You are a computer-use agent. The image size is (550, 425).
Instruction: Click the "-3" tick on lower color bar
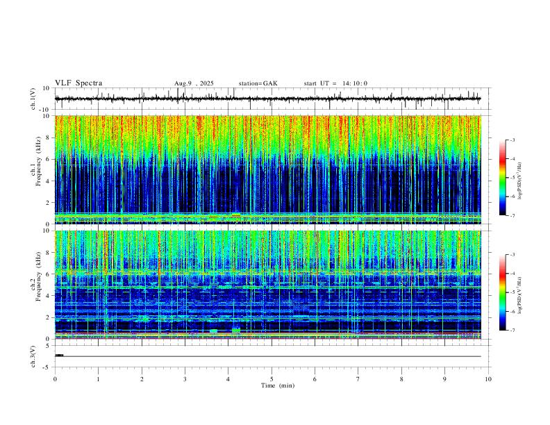point(512,255)
